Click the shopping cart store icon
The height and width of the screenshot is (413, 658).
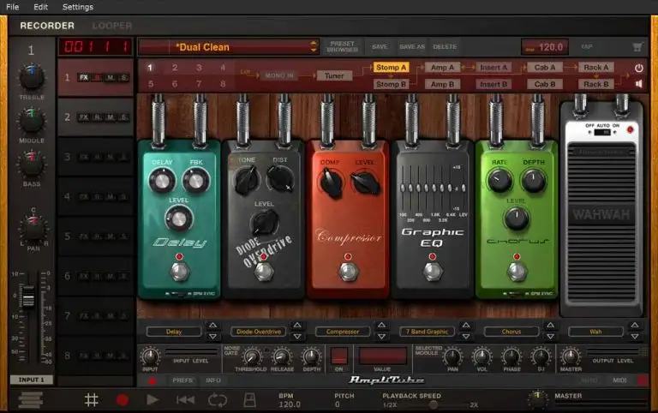[x=637, y=46]
